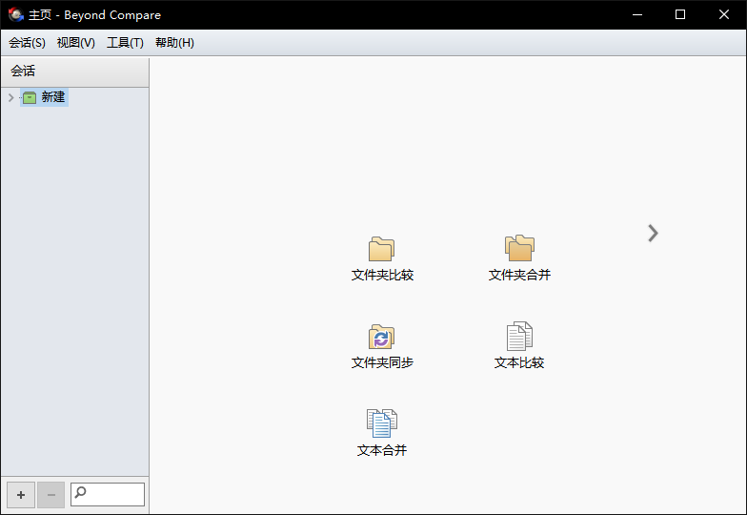This screenshot has width=747, height=515.
Task: Open the 文件夹比较 folder compare session
Action: coord(381,259)
